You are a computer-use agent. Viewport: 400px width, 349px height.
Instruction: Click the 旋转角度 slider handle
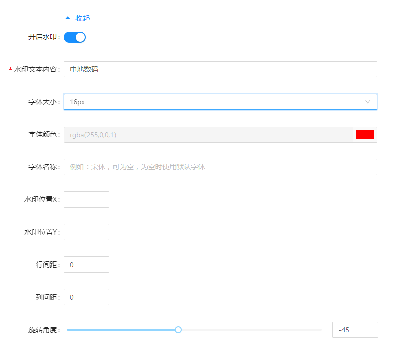[178, 330]
